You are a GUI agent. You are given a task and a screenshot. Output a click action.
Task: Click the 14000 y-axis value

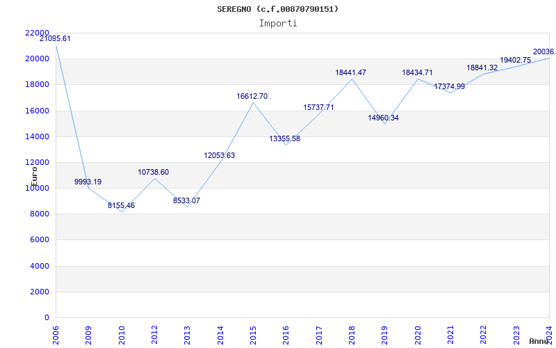[x=37, y=136]
